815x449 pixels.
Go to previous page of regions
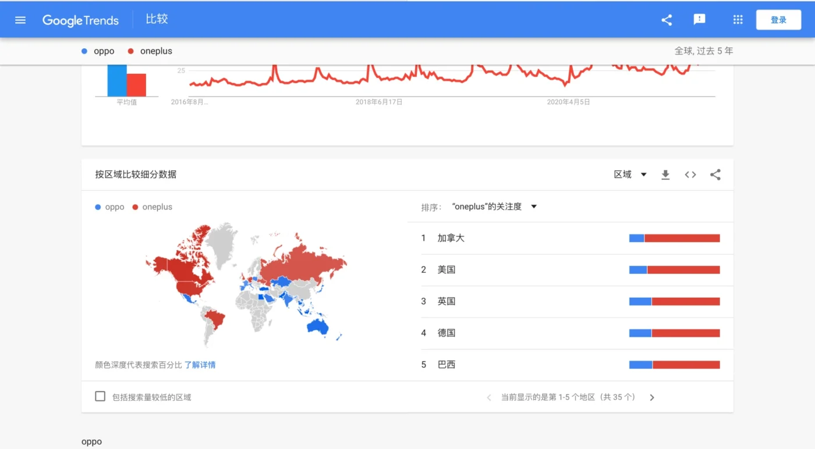tap(489, 398)
